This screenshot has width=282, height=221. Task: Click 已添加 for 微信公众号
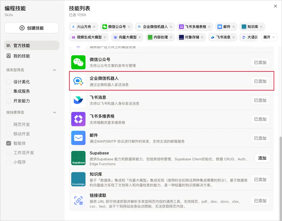click(x=260, y=63)
